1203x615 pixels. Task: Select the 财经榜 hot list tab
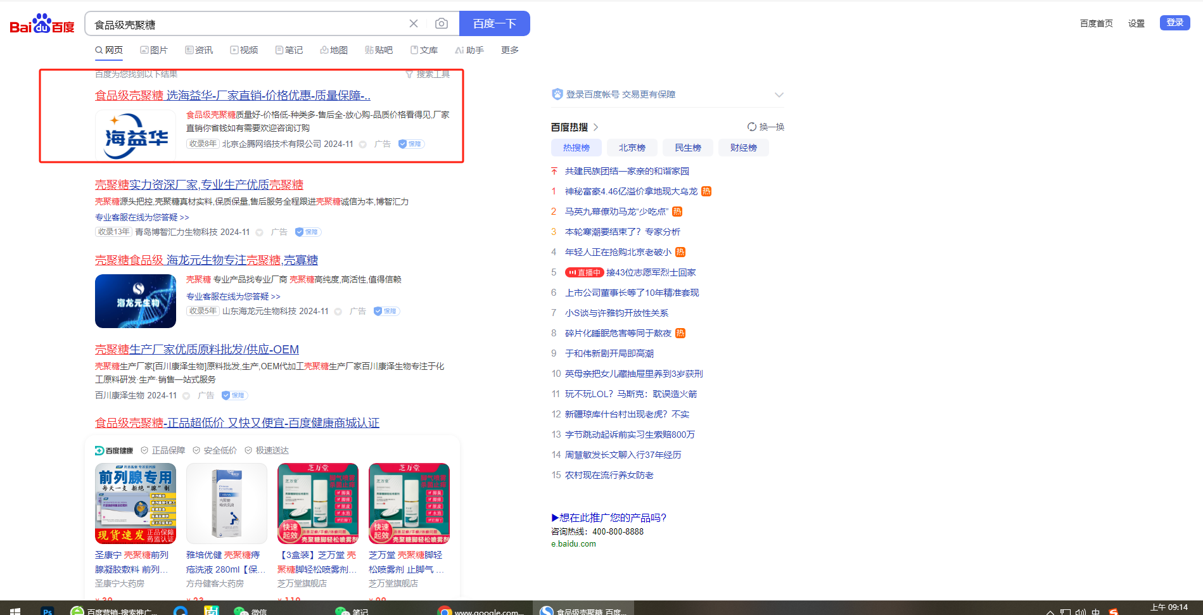click(743, 148)
